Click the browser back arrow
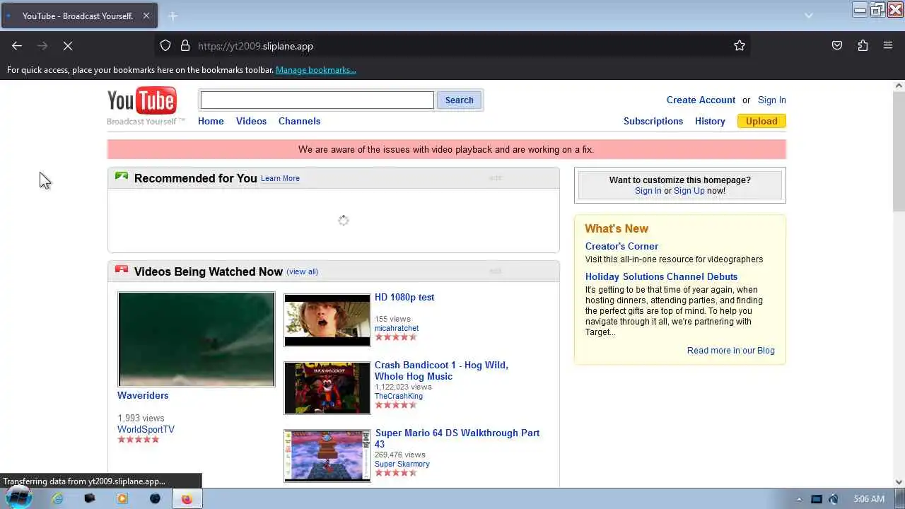 (x=17, y=46)
